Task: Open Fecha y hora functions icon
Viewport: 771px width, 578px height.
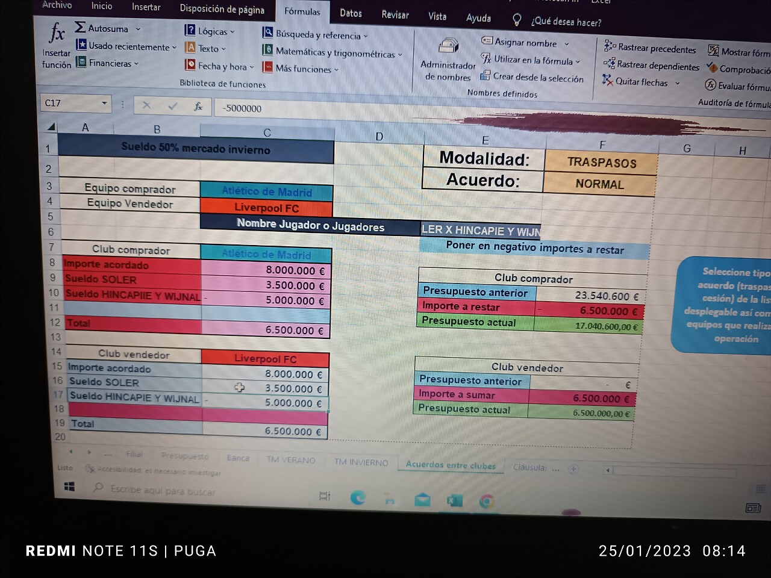Action: 190,65
